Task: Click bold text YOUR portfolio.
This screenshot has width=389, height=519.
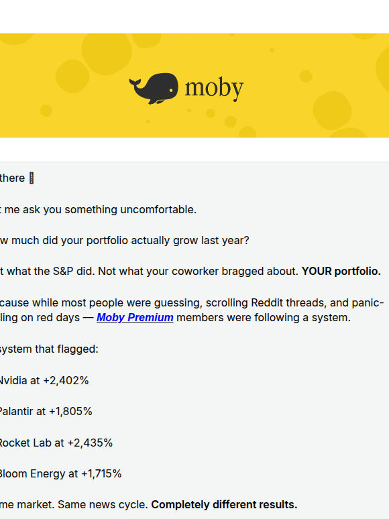Action: (x=341, y=272)
